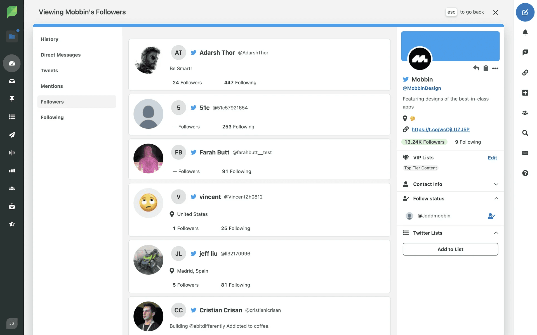
Task: Click the Add to List button
Action: [450, 249]
